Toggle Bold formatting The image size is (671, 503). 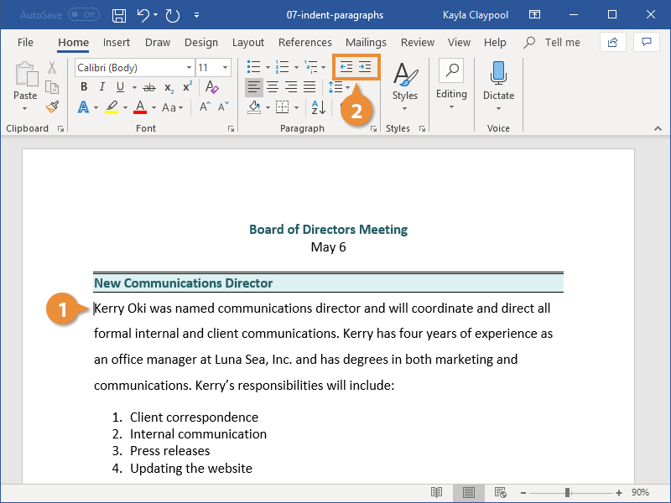(83, 86)
